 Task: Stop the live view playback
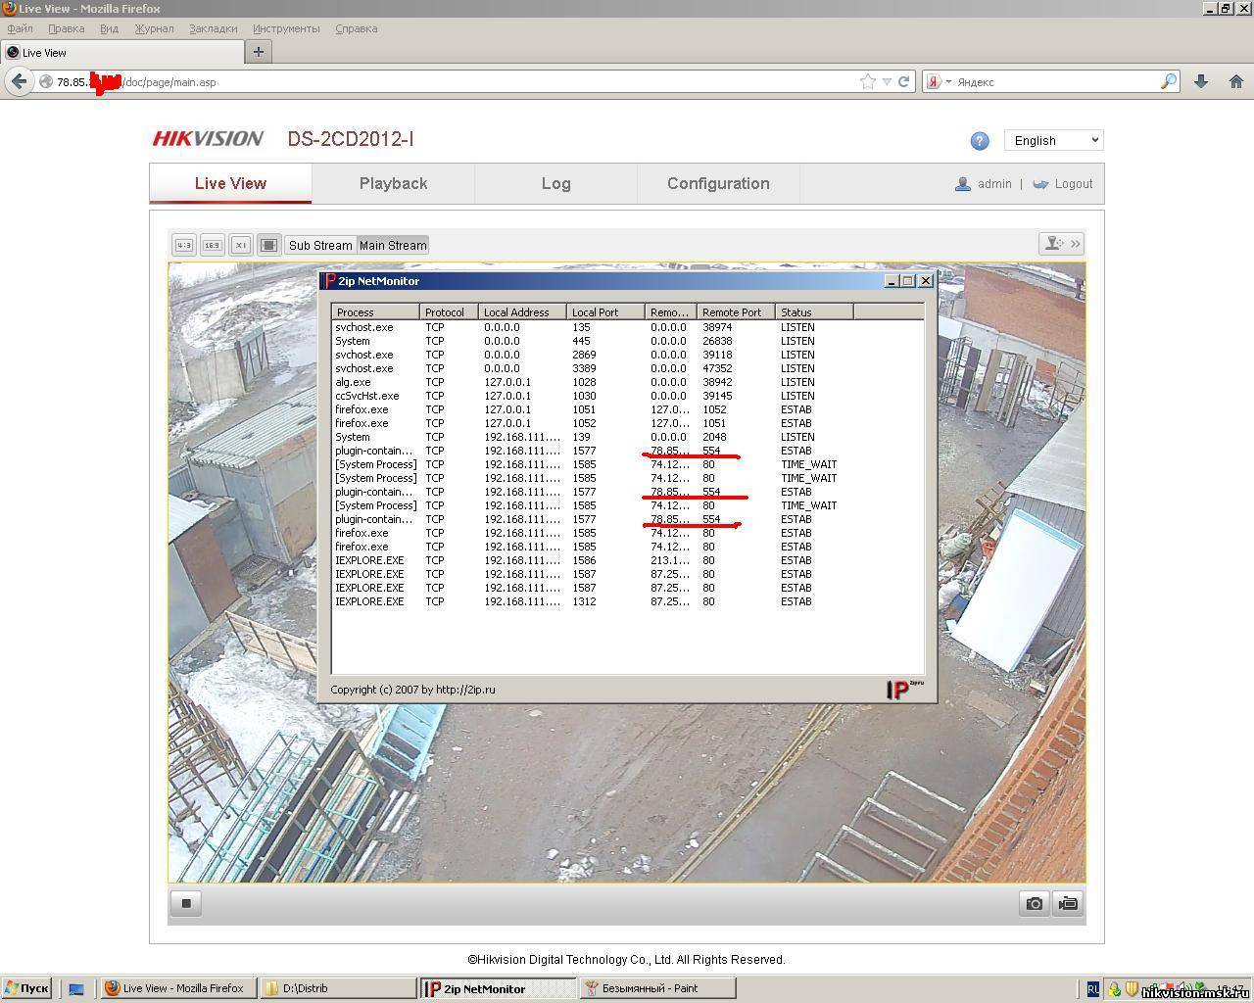coord(186,903)
